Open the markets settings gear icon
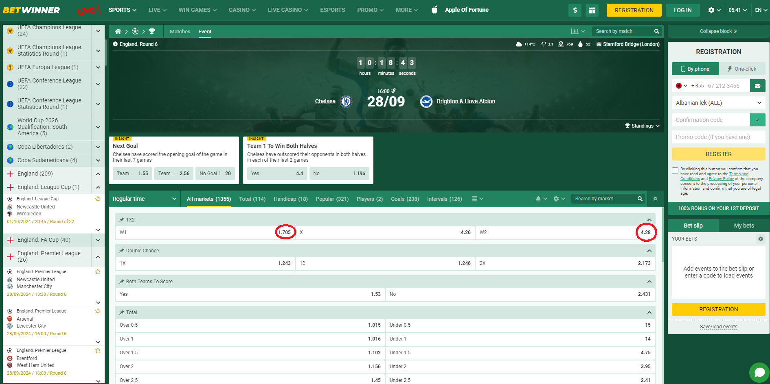Screen dimensions: 770x384 pos(556,199)
